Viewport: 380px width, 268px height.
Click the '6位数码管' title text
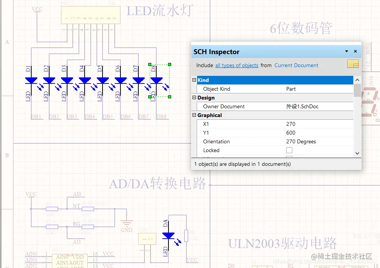tap(301, 28)
